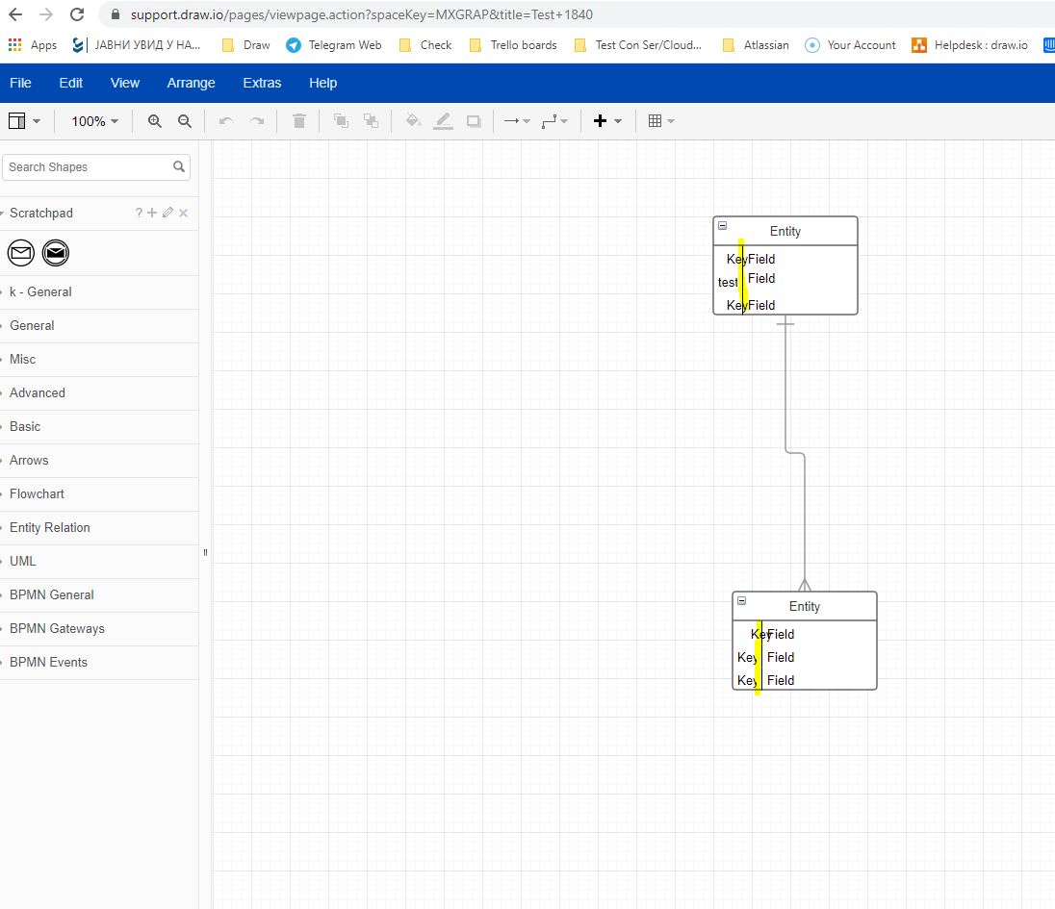Open the Extras menu

pos(262,83)
